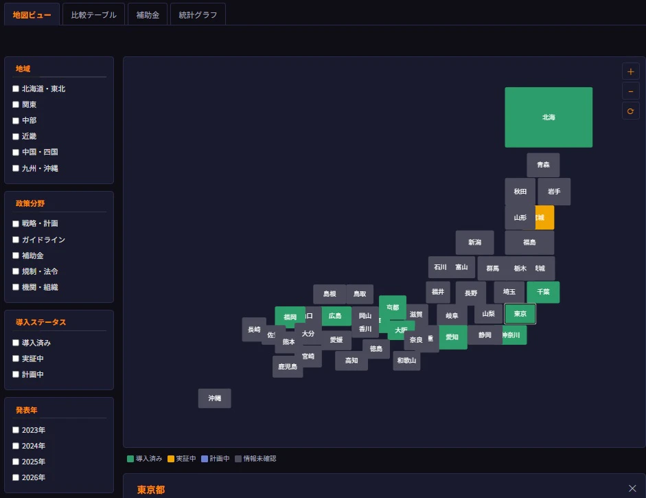Select the 岩手 prefecture tile
646x498 pixels.
click(554, 191)
